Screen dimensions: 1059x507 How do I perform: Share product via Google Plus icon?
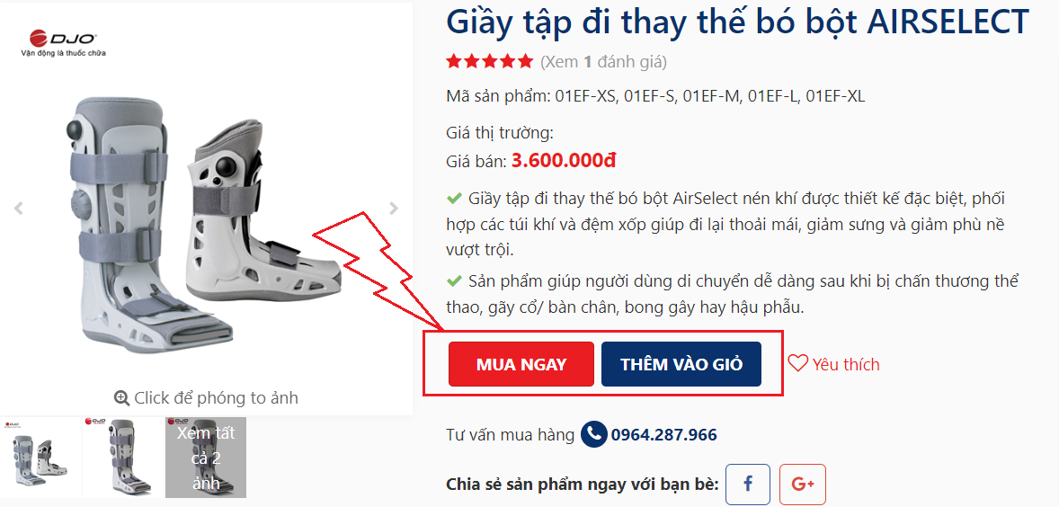(803, 484)
